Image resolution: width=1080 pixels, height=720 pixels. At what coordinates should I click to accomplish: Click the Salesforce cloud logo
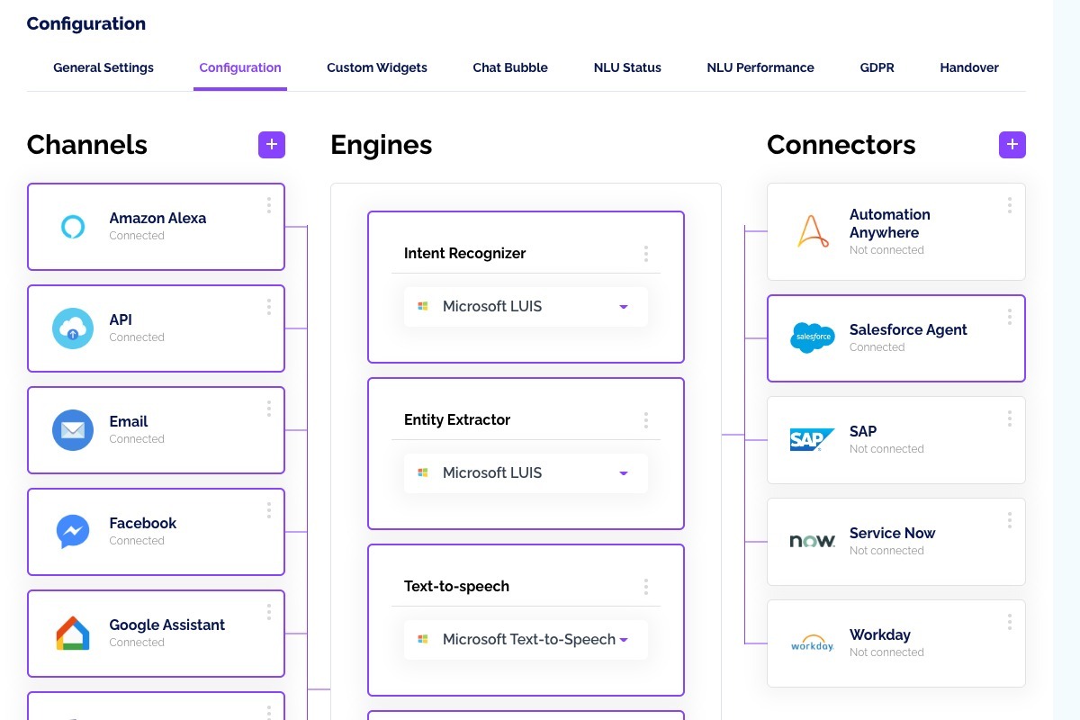(x=813, y=338)
